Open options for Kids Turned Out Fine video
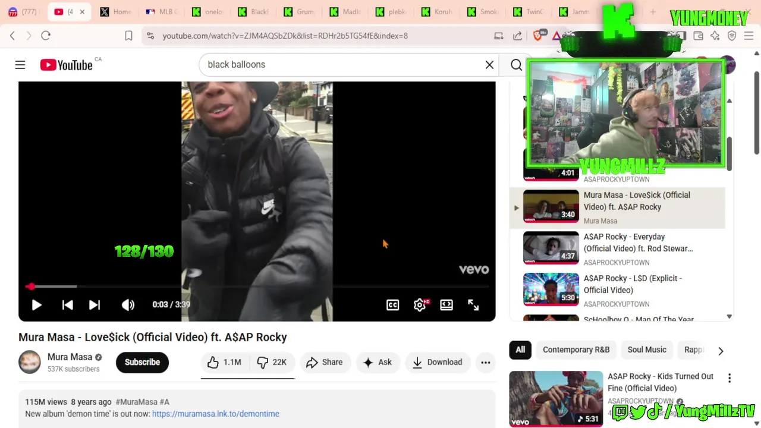This screenshot has width=761, height=428. [729, 378]
